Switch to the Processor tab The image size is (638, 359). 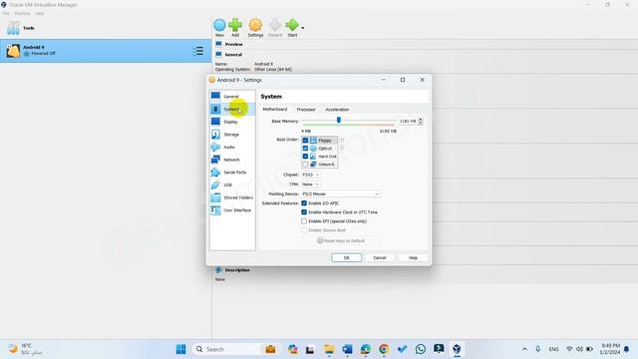coord(306,110)
